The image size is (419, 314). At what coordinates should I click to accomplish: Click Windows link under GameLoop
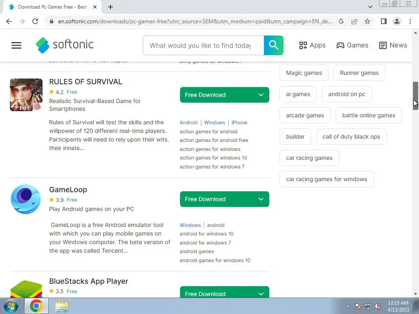click(x=190, y=225)
